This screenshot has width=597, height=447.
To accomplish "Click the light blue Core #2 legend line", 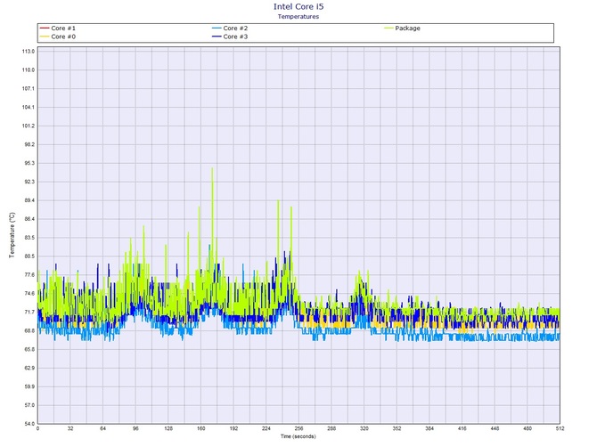I will point(217,28).
